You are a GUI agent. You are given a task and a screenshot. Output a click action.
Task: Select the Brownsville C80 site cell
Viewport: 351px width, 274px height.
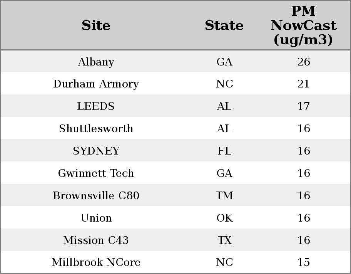pyautogui.click(x=96, y=195)
